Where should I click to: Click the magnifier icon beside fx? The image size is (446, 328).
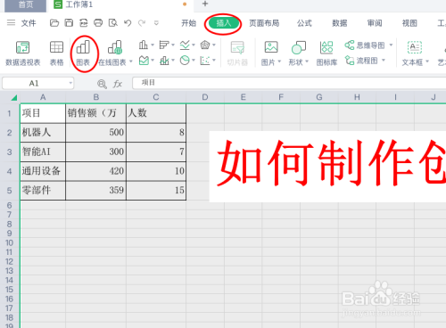pos(102,84)
